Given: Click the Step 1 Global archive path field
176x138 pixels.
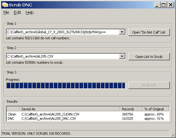Looking at the screenshot, I should [63, 32].
